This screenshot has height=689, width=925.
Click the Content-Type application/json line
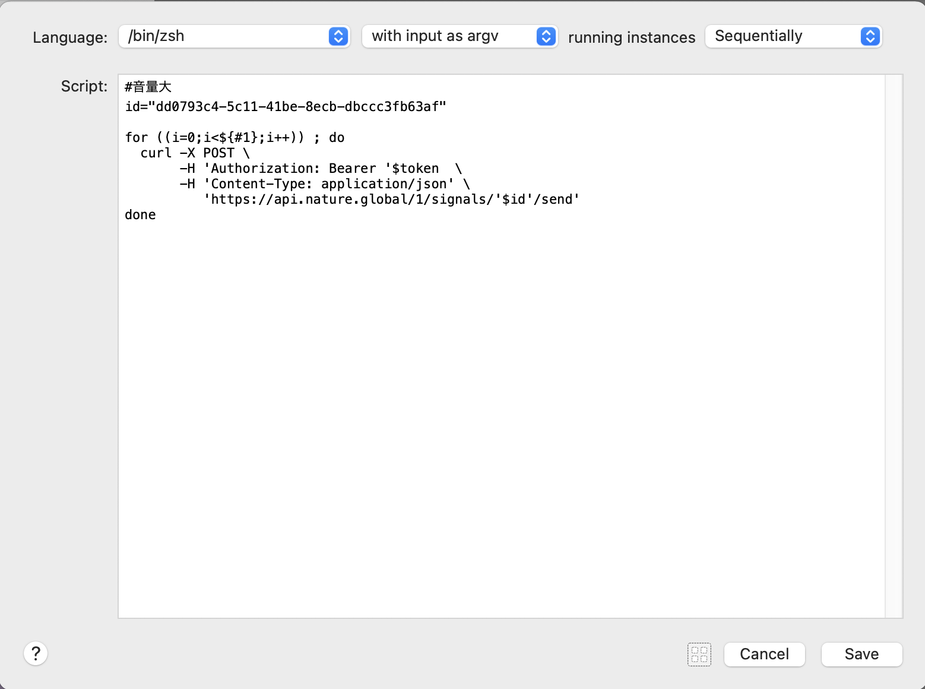pos(325,184)
